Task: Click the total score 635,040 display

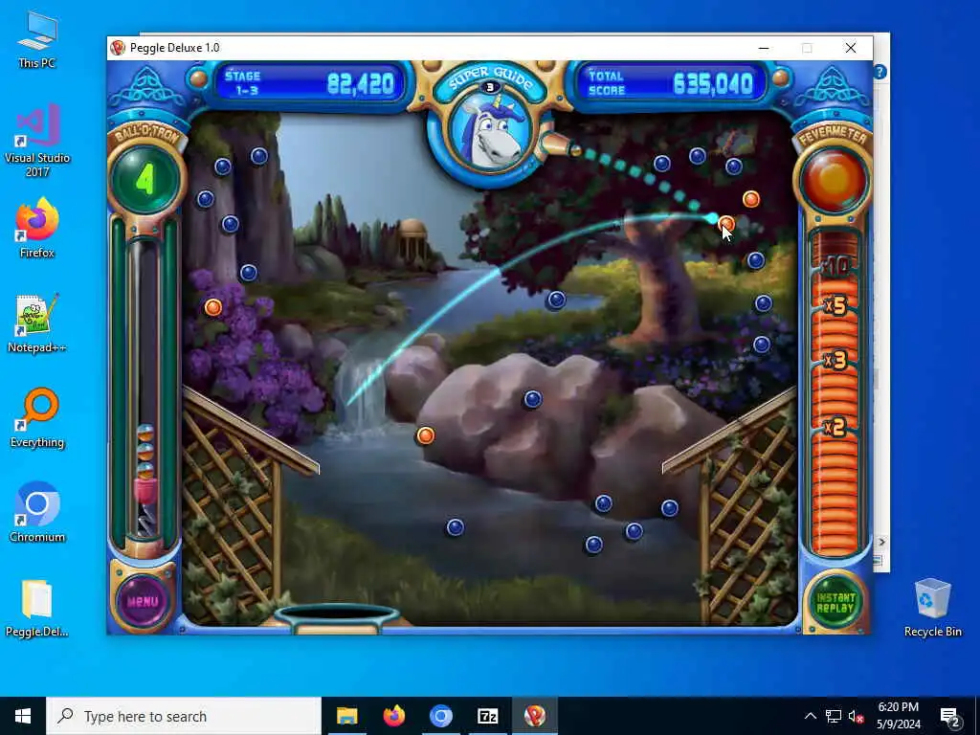Action: tap(712, 84)
